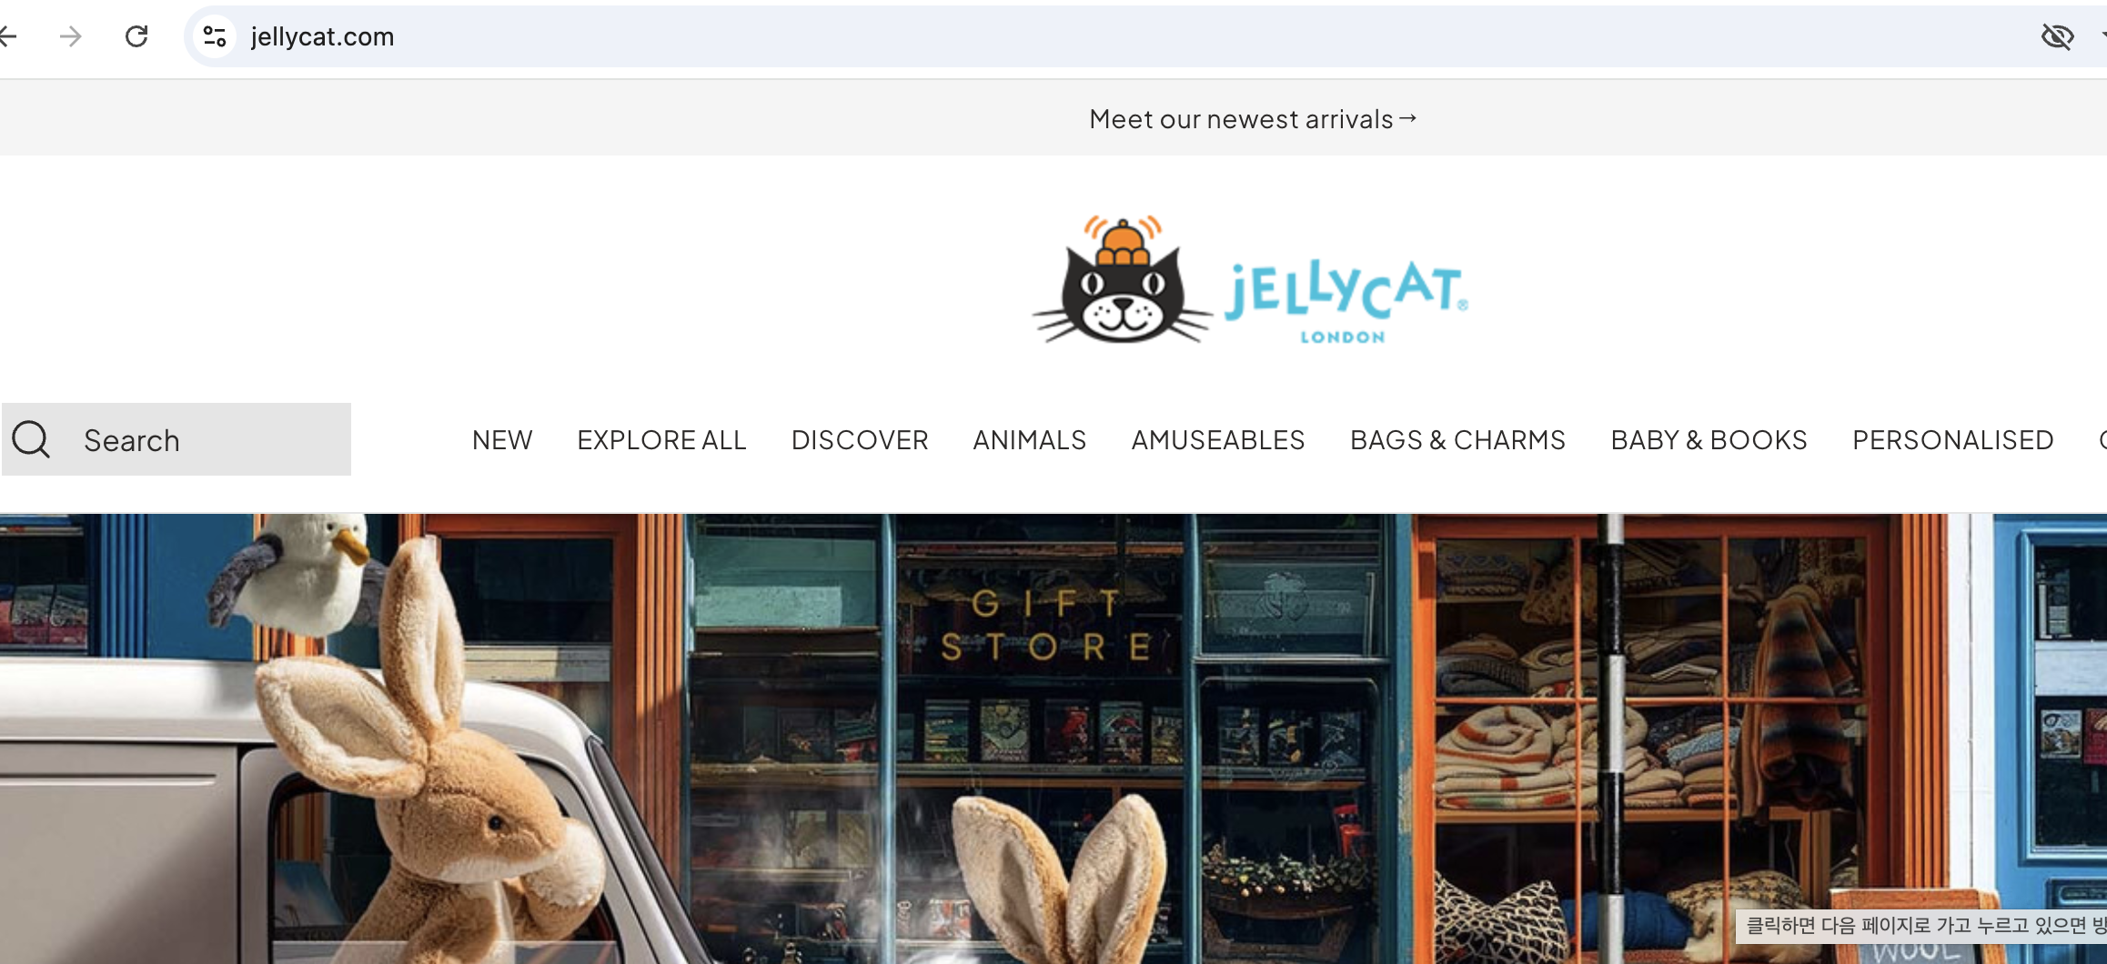This screenshot has width=2107, height=964.
Task: Reload the jellycat.com page
Action: pos(136,36)
